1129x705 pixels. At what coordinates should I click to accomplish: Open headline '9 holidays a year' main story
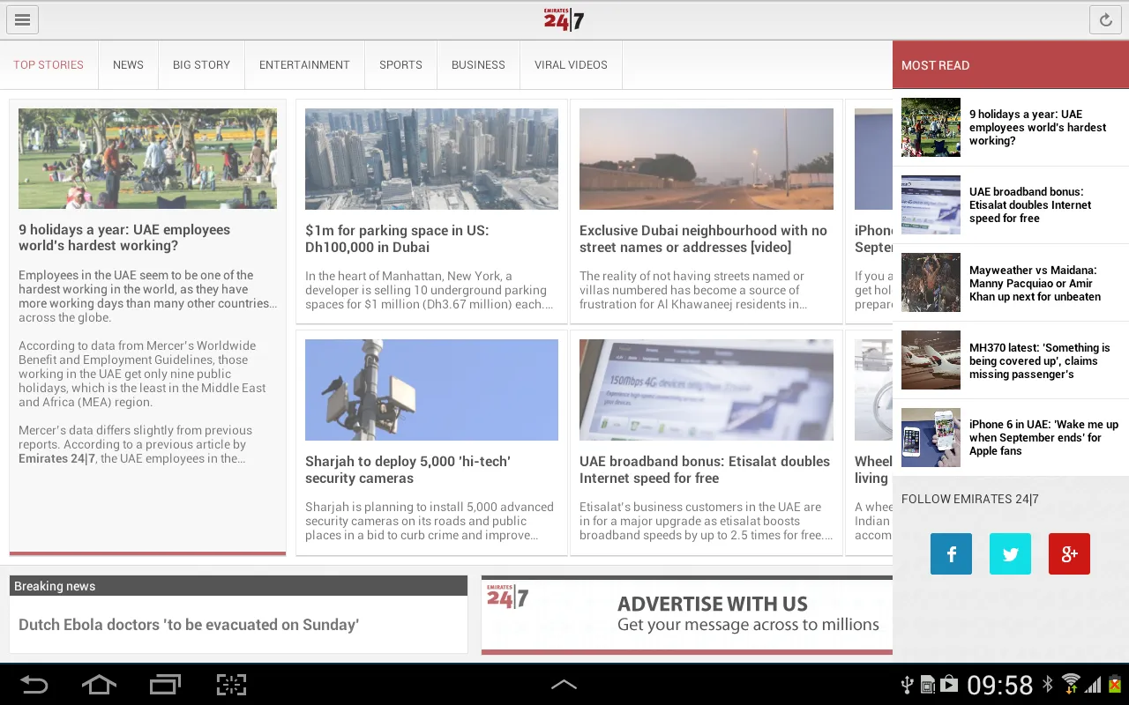pyautogui.click(x=124, y=238)
